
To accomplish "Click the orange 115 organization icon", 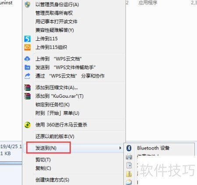I will 27,47.
